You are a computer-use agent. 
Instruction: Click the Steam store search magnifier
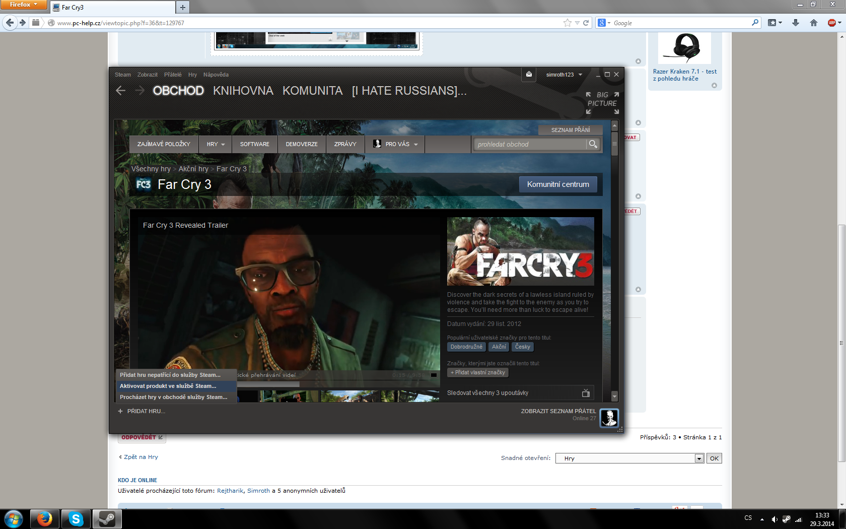(x=593, y=145)
